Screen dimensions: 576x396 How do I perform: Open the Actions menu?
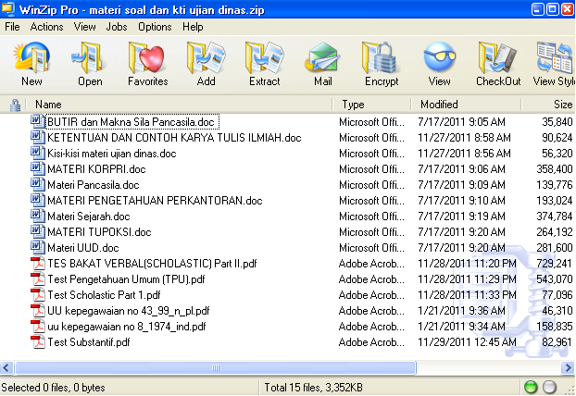[x=46, y=27]
